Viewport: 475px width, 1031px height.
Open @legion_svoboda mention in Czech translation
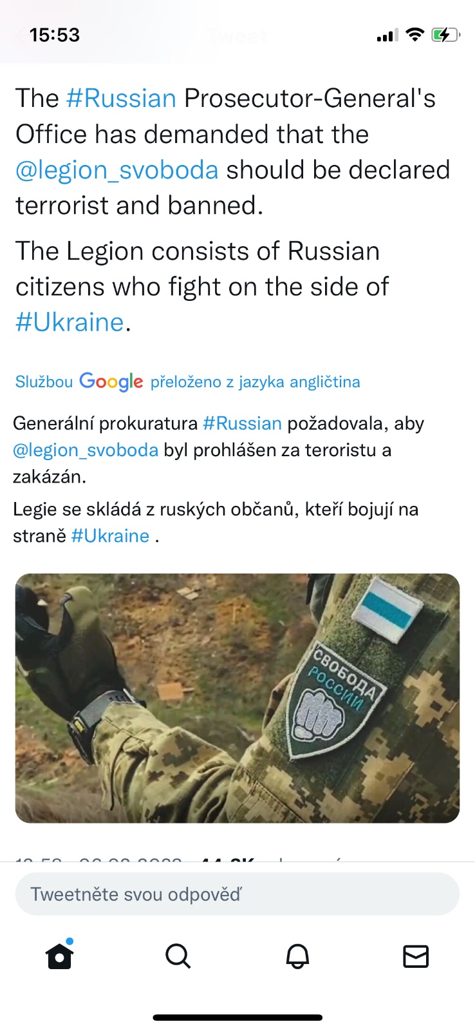86,450
